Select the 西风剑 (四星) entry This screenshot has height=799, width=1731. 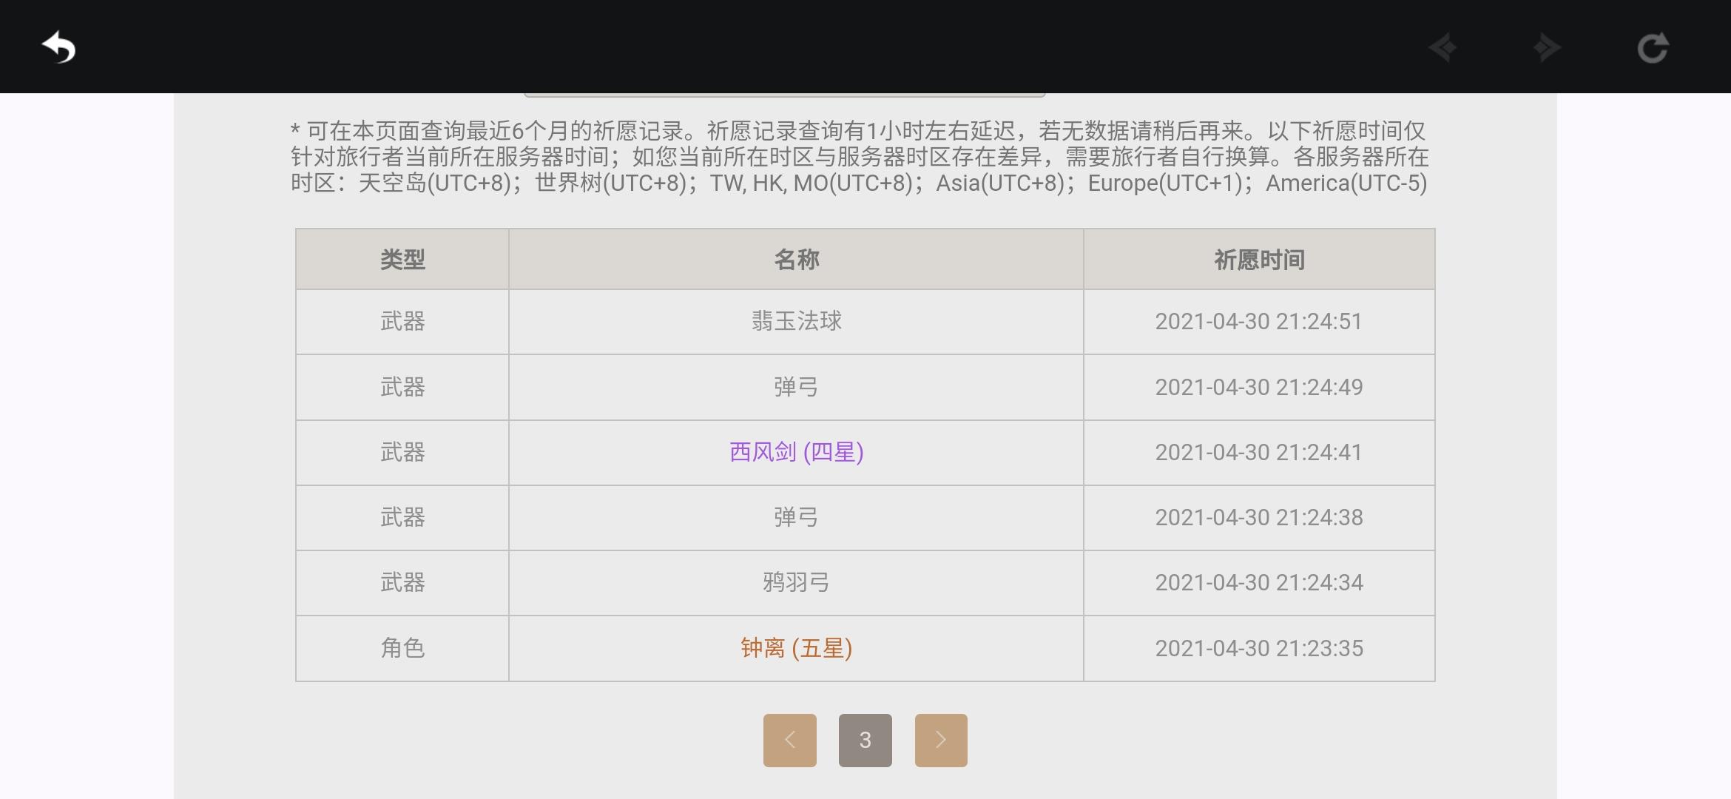[797, 452]
